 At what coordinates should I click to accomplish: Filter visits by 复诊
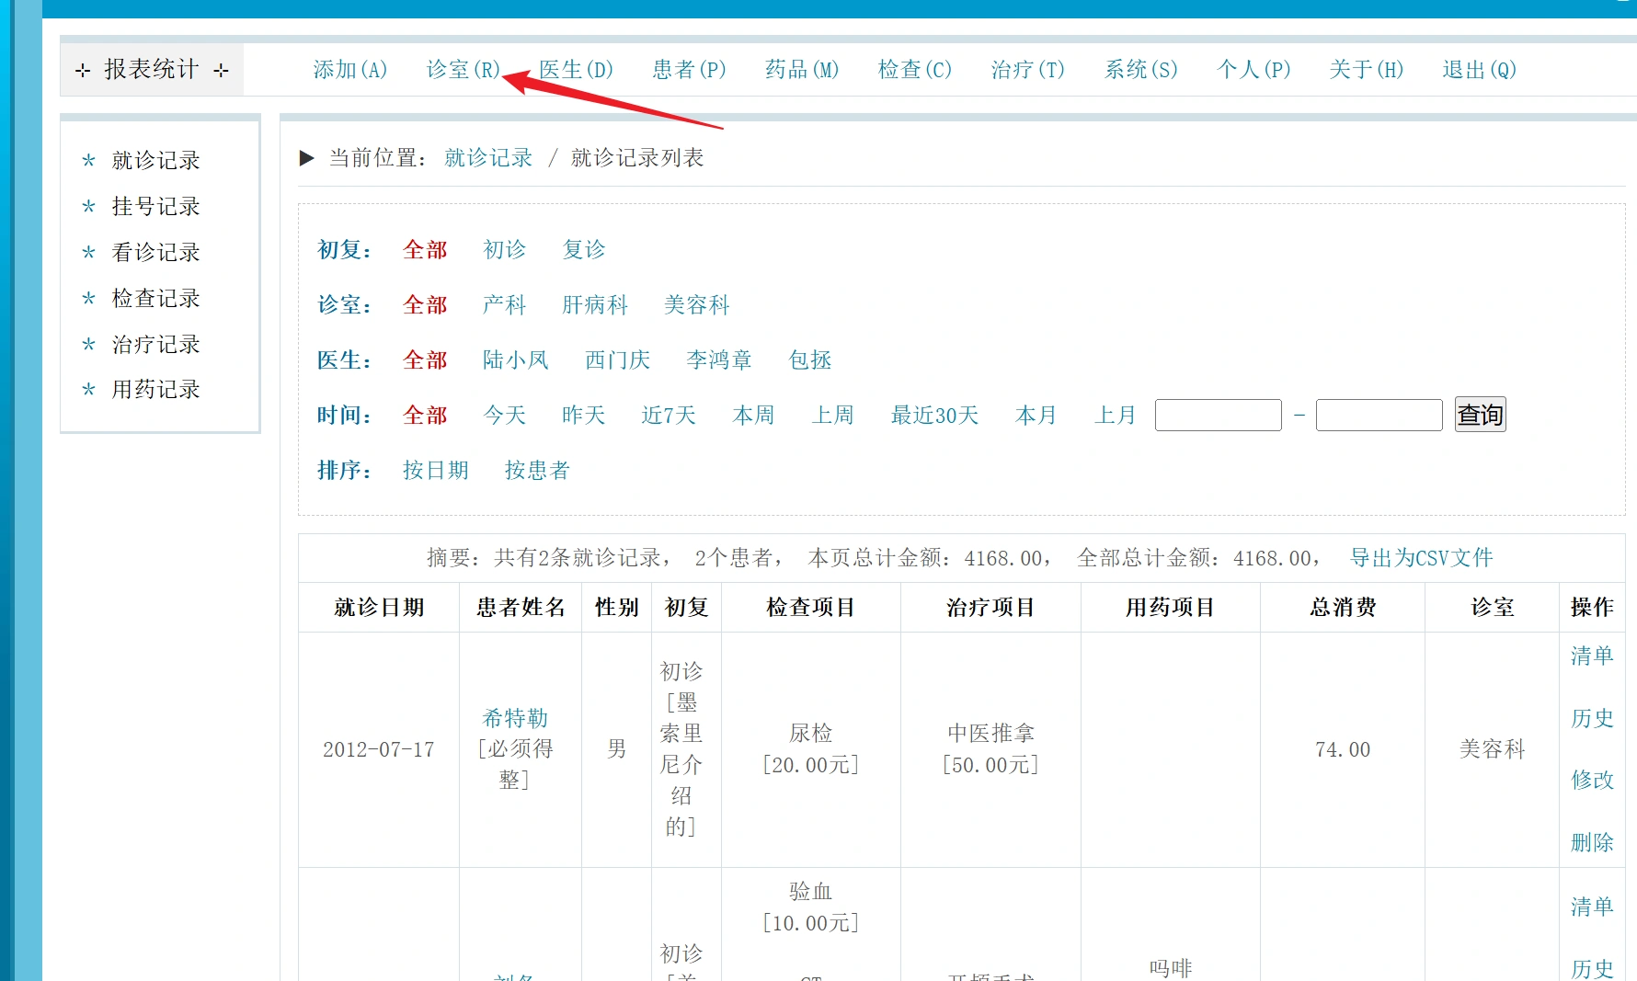coord(584,250)
